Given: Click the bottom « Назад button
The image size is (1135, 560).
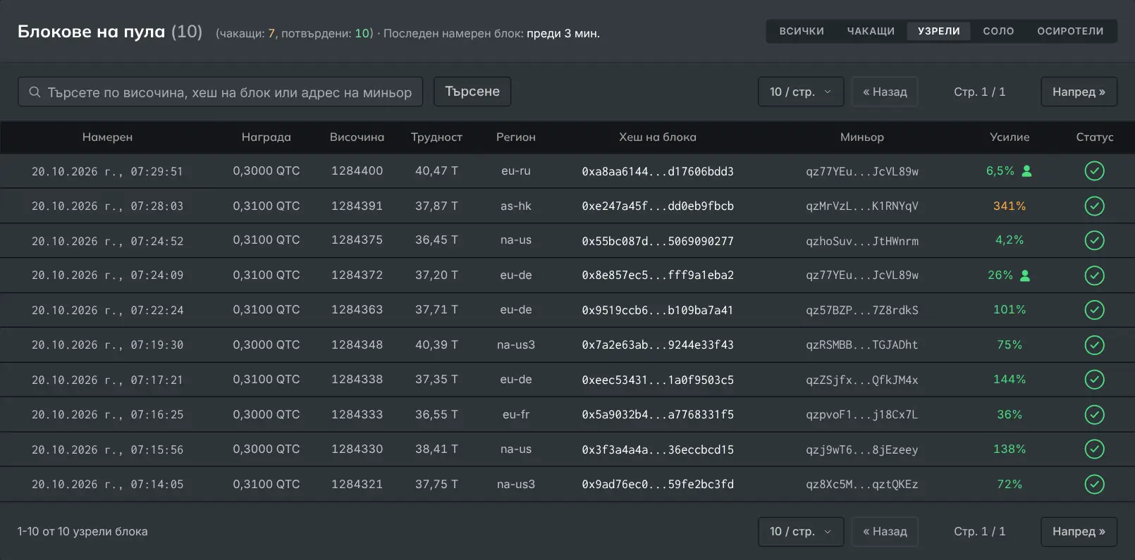Looking at the screenshot, I should click(x=885, y=531).
